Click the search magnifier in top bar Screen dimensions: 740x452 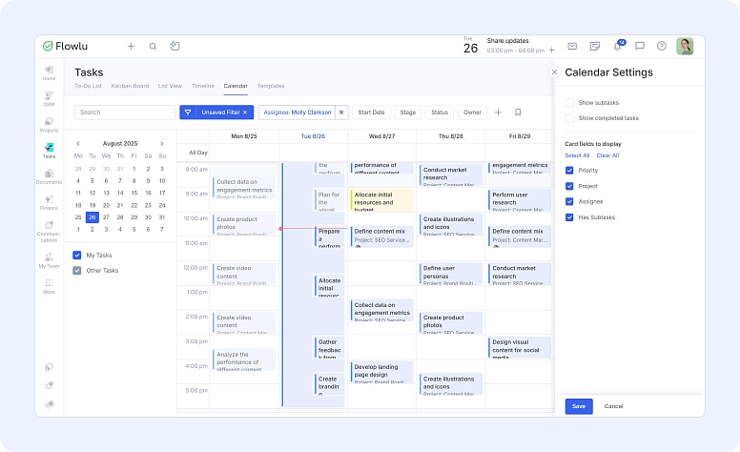point(153,46)
